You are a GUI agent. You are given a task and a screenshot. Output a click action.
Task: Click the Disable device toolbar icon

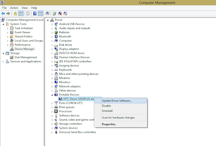click(65, 14)
